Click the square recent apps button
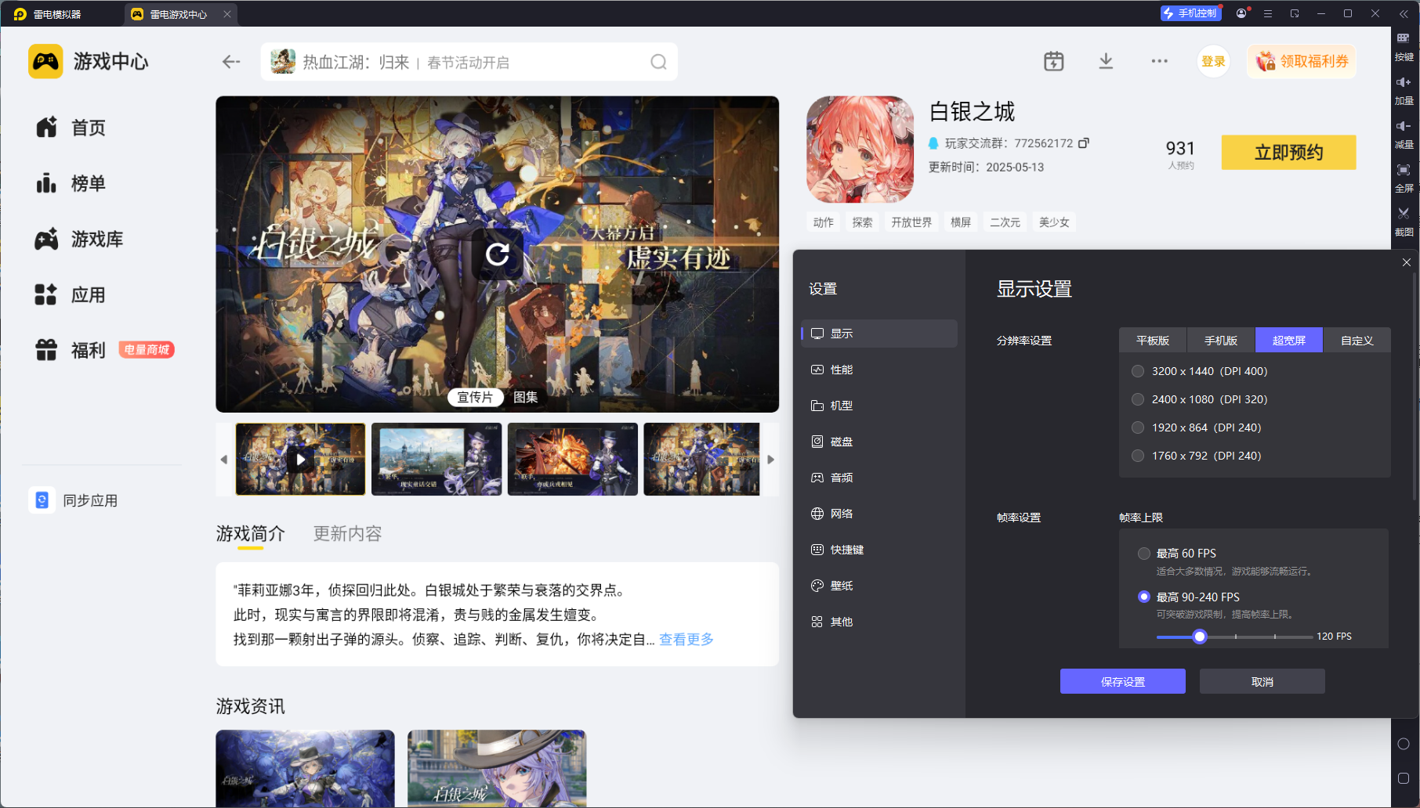 [1404, 778]
